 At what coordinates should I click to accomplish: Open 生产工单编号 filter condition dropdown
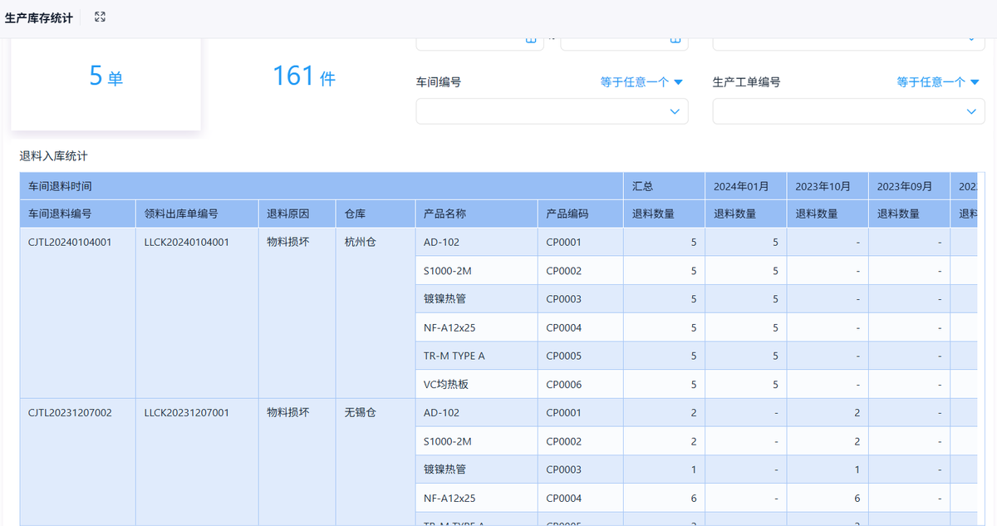coord(938,82)
